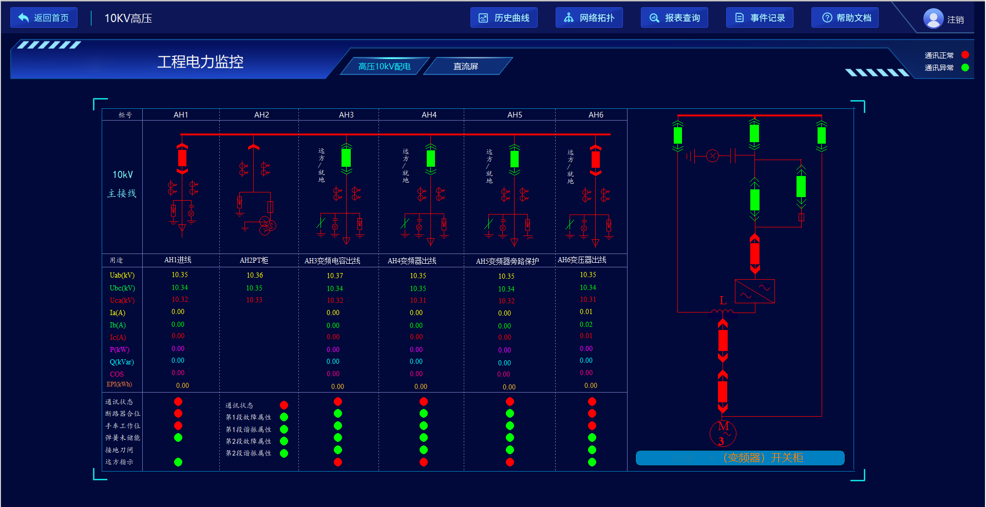Click AH6 remote indication green light

(x=592, y=462)
